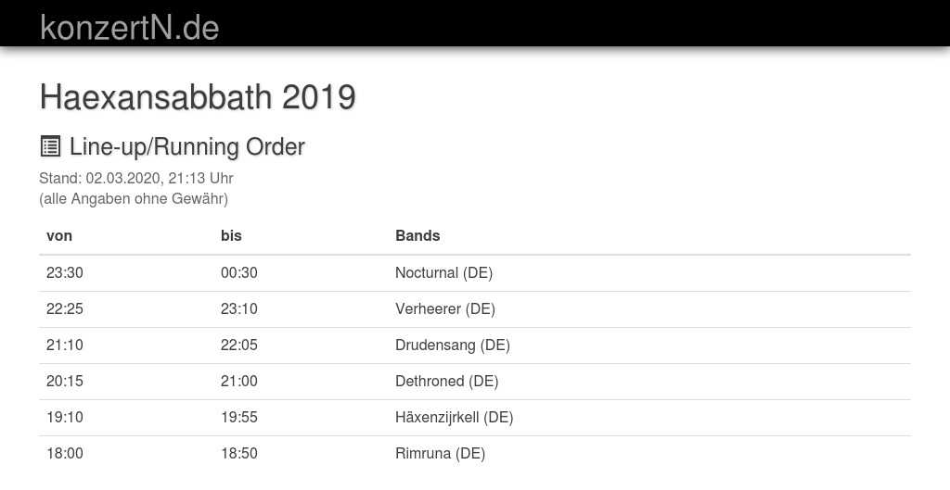Click the 23:30 start time cell
Screen dimensions: 950x490
click(65, 272)
